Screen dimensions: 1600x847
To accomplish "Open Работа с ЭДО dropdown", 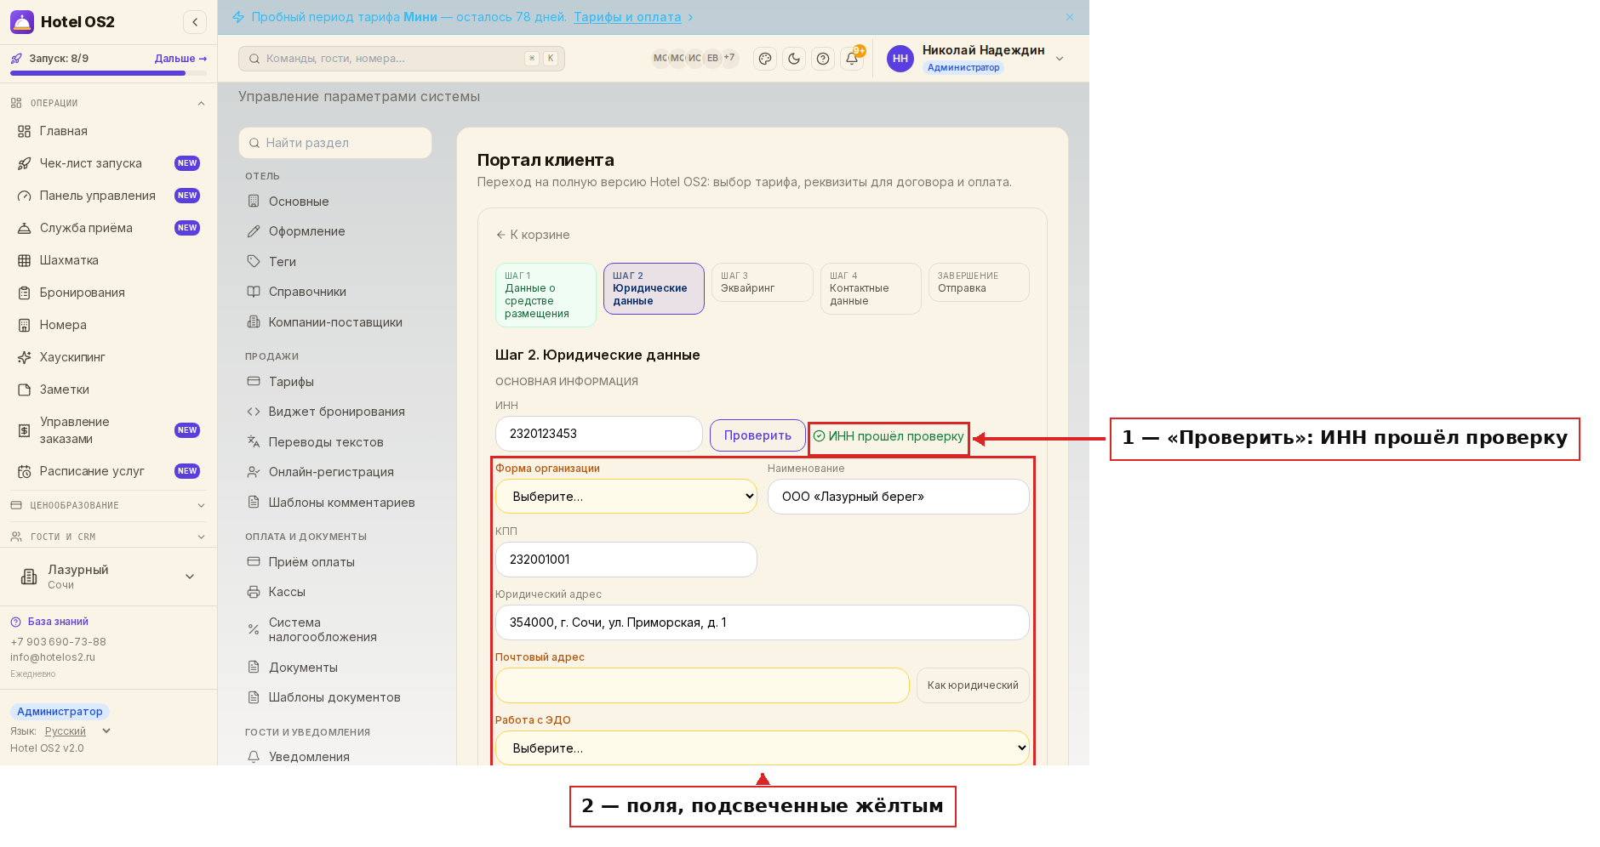I will click(763, 748).
